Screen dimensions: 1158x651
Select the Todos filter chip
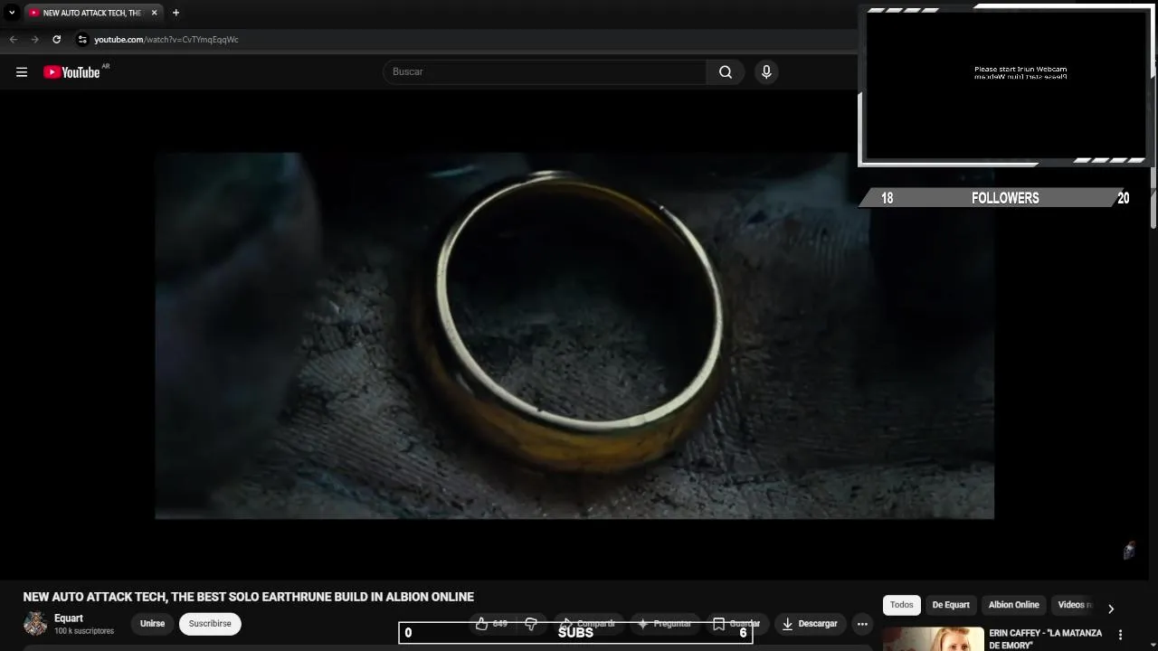(x=902, y=605)
